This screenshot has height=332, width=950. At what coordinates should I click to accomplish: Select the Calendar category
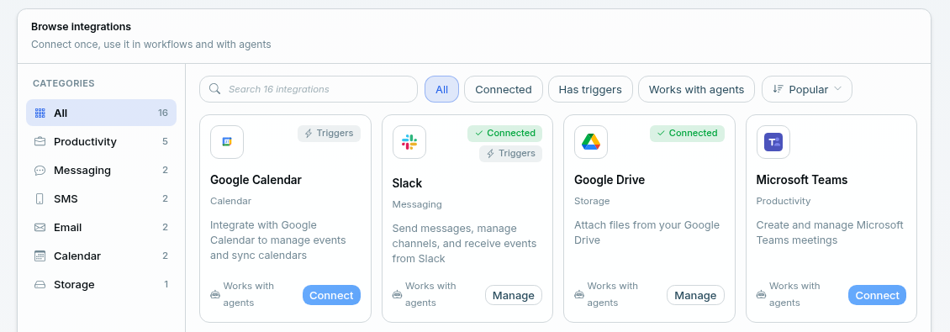(101, 256)
